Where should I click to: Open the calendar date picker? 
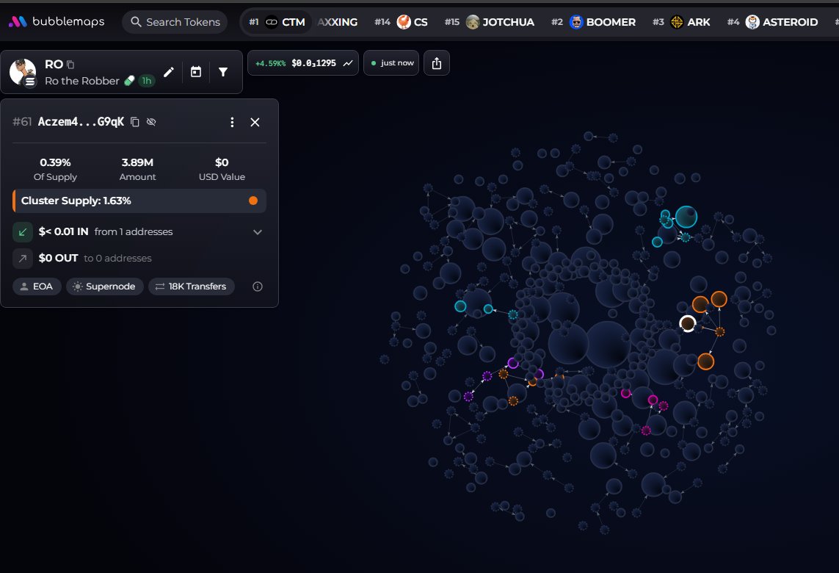[x=196, y=72]
